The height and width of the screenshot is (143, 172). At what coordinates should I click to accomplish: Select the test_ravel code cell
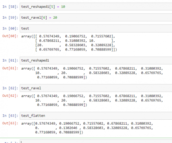pos(96,88)
